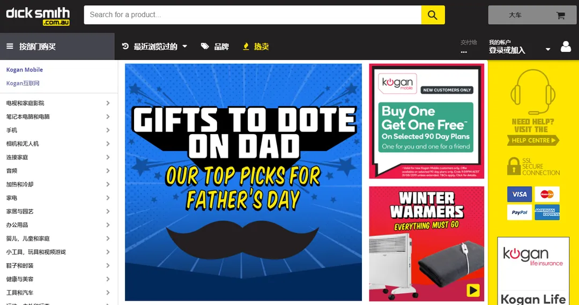Image resolution: width=579 pixels, height=305 pixels.
Task: Click the American Express payment logo
Action: click(547, 212)
